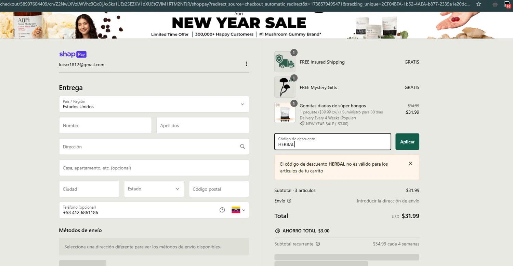Click the 'Delivery Every 4 Weeks (Popular)' text

[328, 118]
